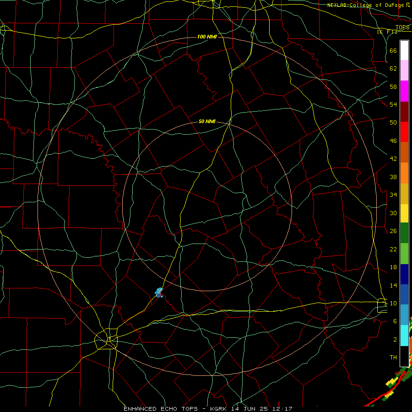Click the yellow echo patch at lower right
The height and width of the screenshot is (412, 412).
tap(391, 381)
